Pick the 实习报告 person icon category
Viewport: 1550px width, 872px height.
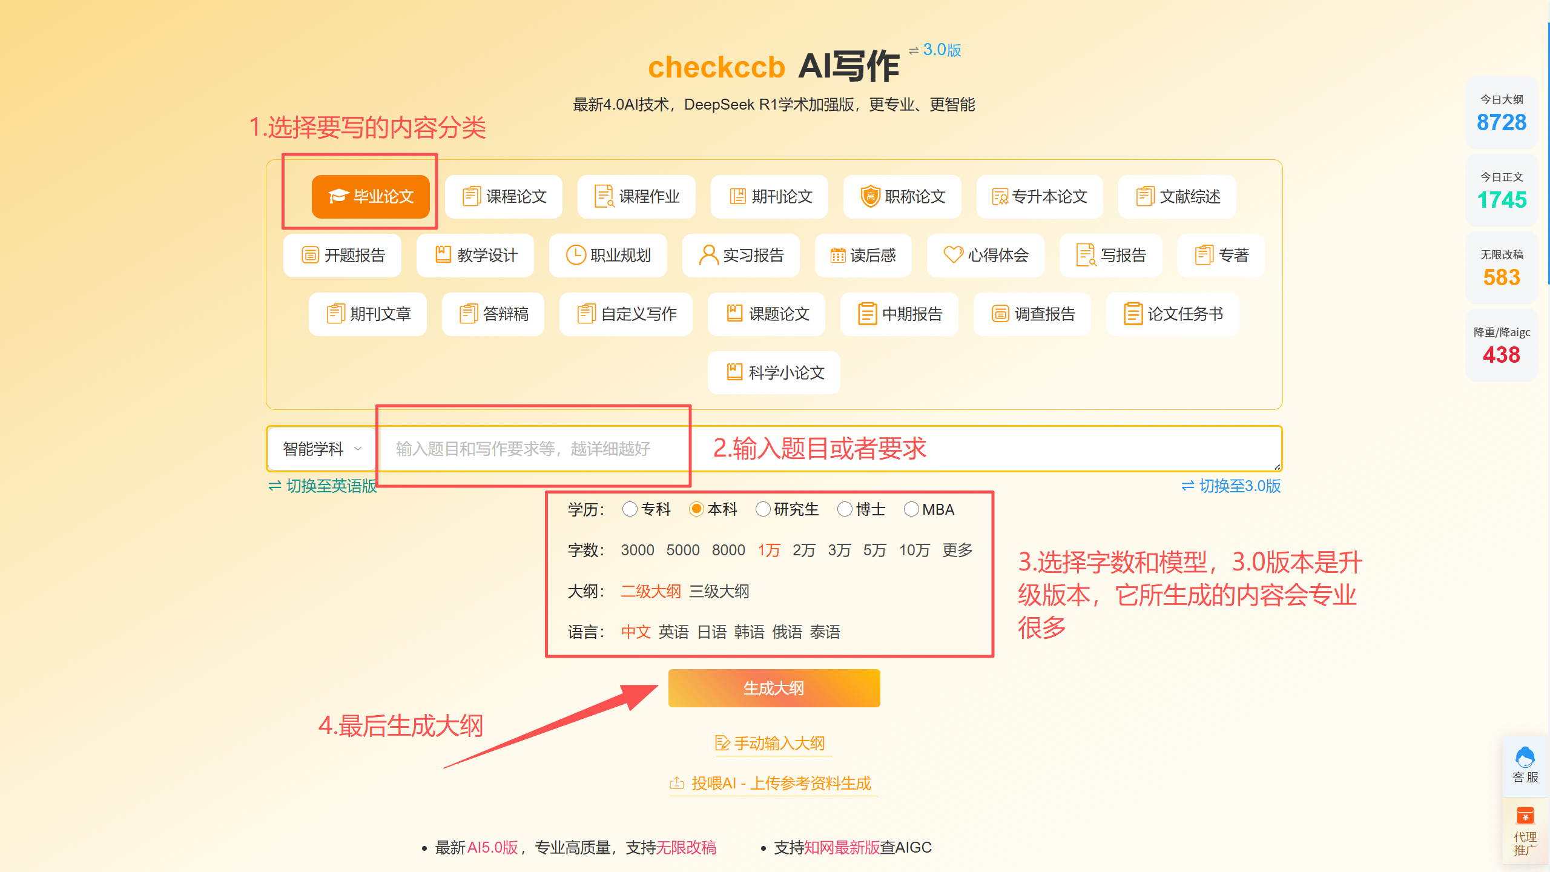pos(741,256)
